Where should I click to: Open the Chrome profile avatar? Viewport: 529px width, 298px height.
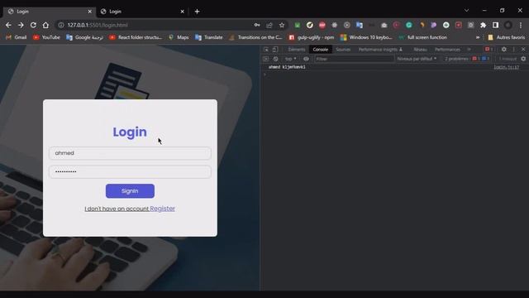508,25
